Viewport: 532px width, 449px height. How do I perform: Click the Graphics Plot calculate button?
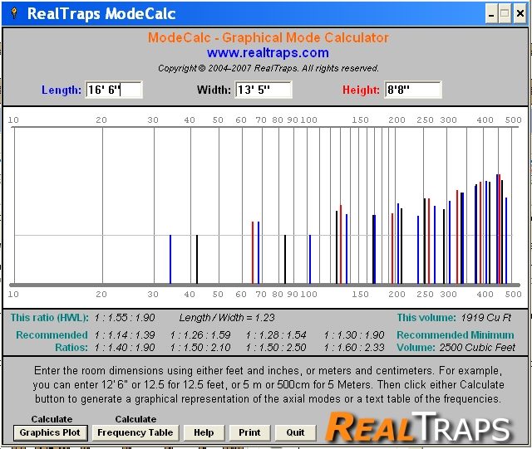point(50,432)
